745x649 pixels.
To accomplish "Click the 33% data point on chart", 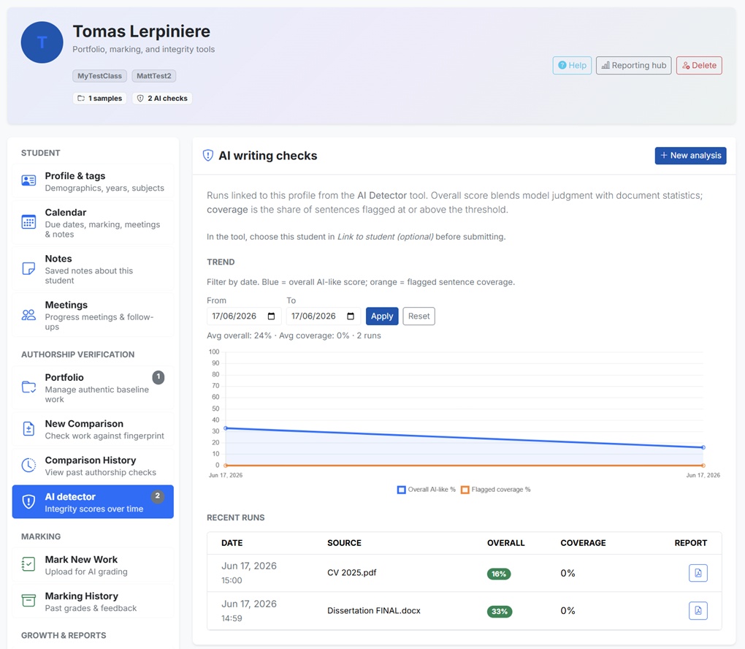I will (x=226, y=428).
